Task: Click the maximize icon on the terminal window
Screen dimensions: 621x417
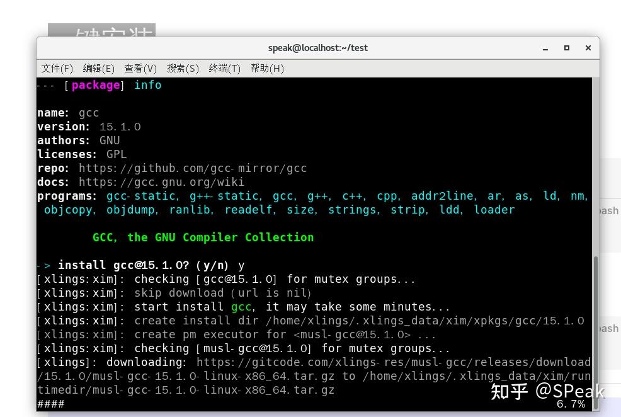Action: [x=566, y=48]
